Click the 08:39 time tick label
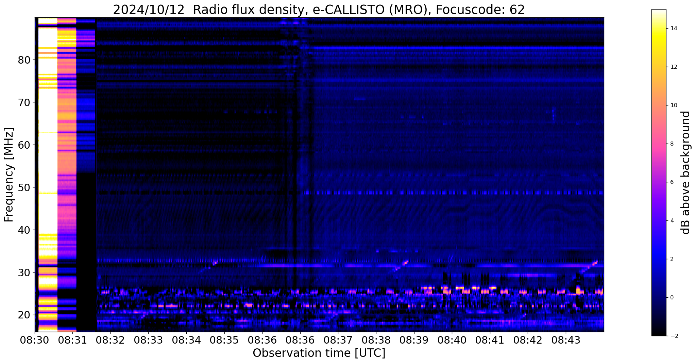This screenshot has height=363, width=696. [414, 340]
